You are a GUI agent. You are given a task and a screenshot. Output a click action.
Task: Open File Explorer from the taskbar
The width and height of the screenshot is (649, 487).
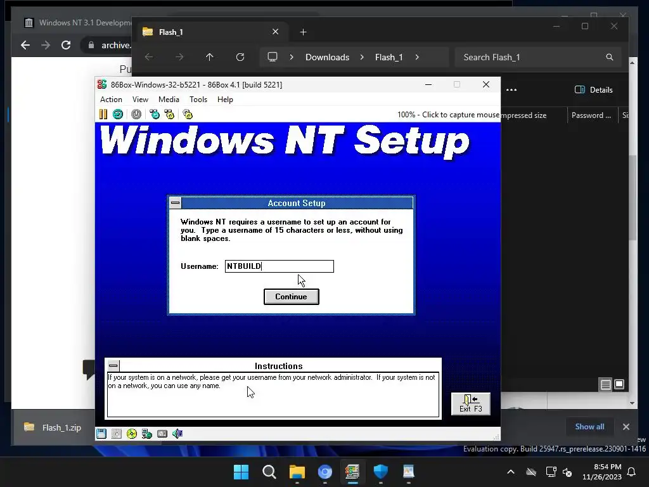[297, 472]
